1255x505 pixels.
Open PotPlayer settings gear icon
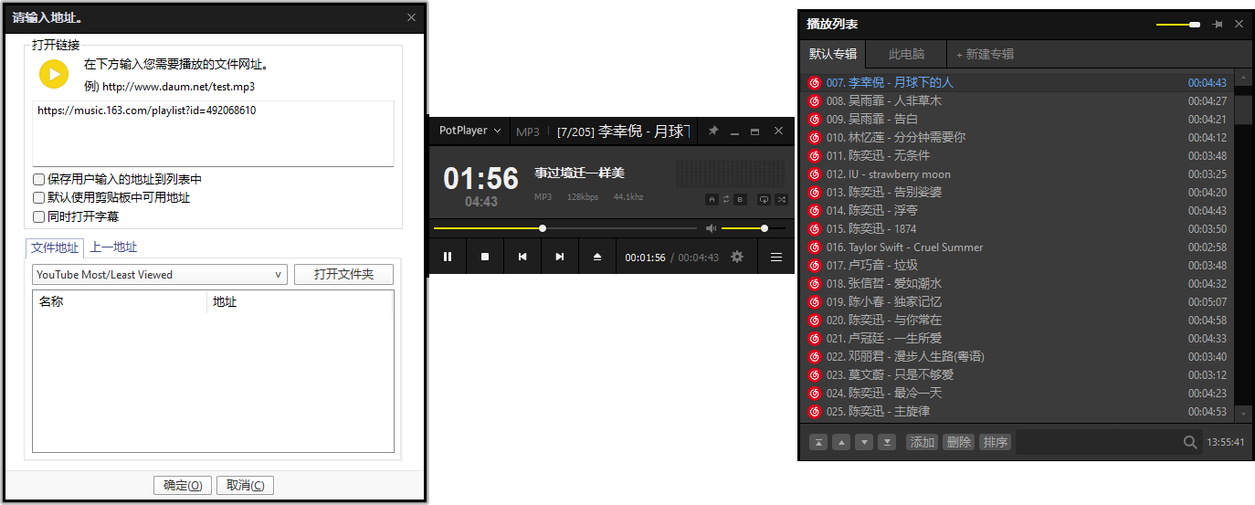[x=737, y=257]
